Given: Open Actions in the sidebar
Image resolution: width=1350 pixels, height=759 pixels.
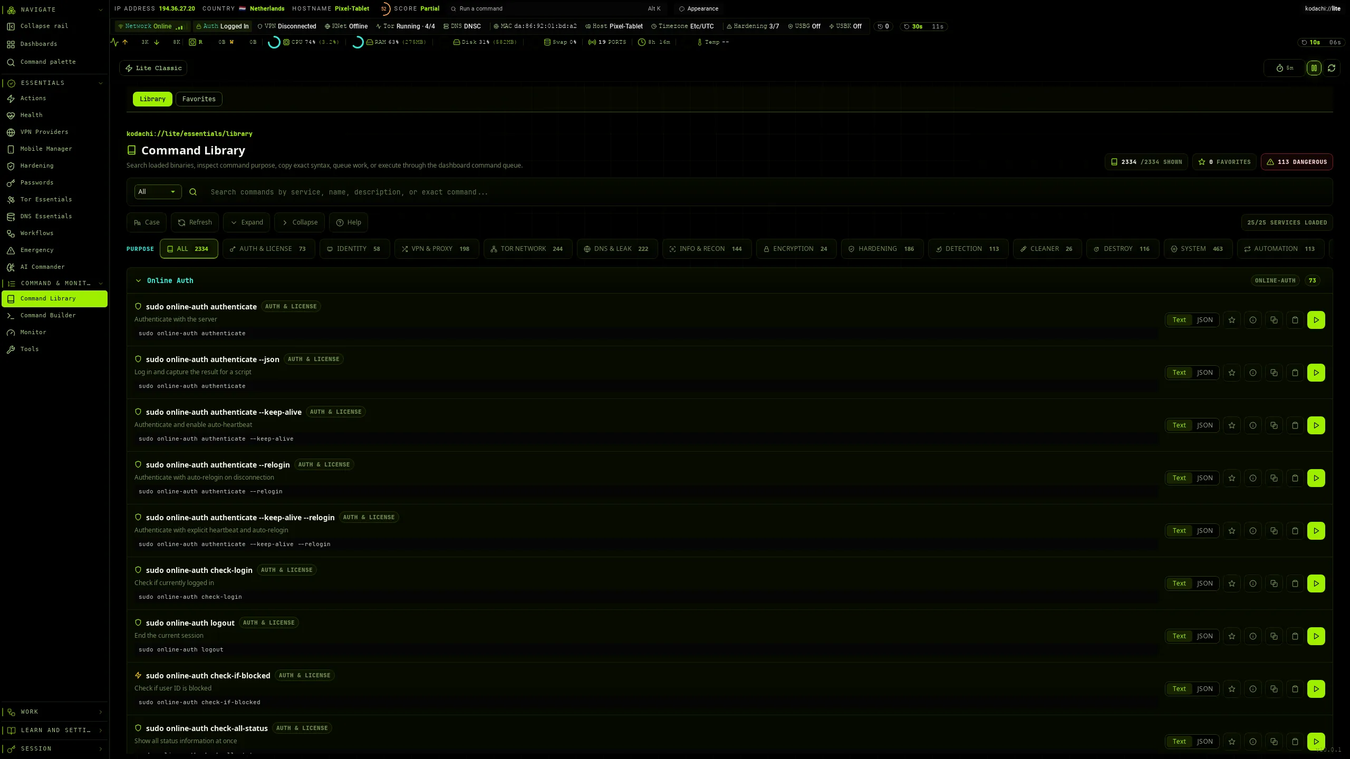Looking at the screenshot, I should pyautogui.click(x=55, y=98).
